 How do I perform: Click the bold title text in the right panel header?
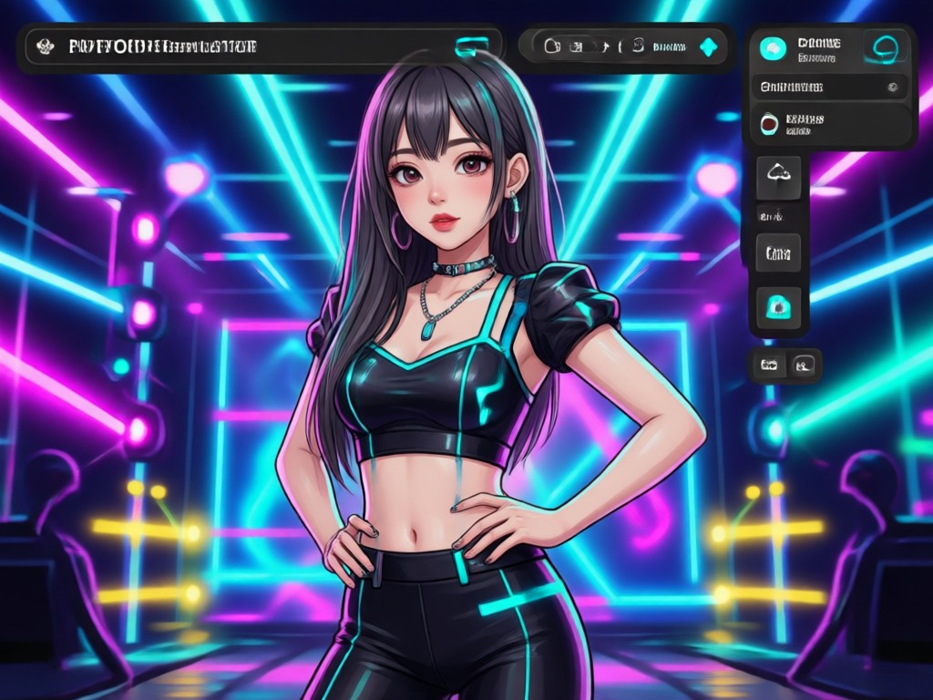click(x=819, y=43)
